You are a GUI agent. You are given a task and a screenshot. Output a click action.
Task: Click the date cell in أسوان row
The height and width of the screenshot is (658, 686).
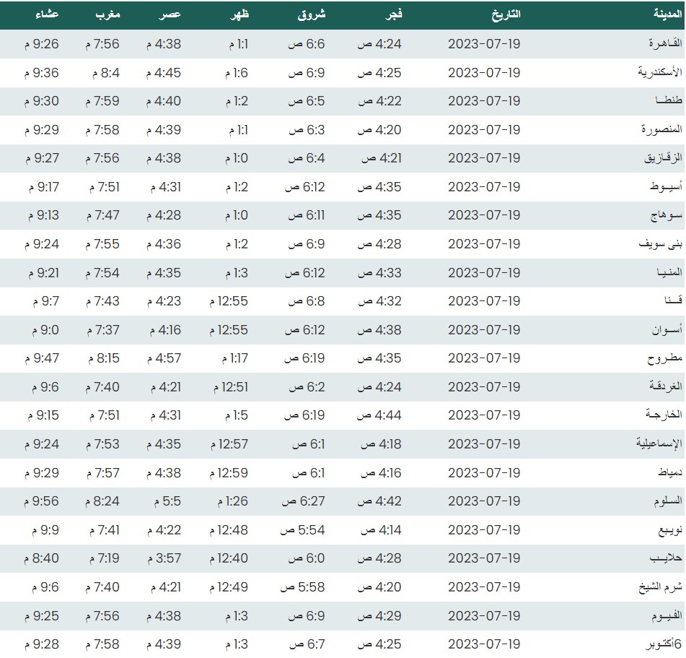pos(484,330)
